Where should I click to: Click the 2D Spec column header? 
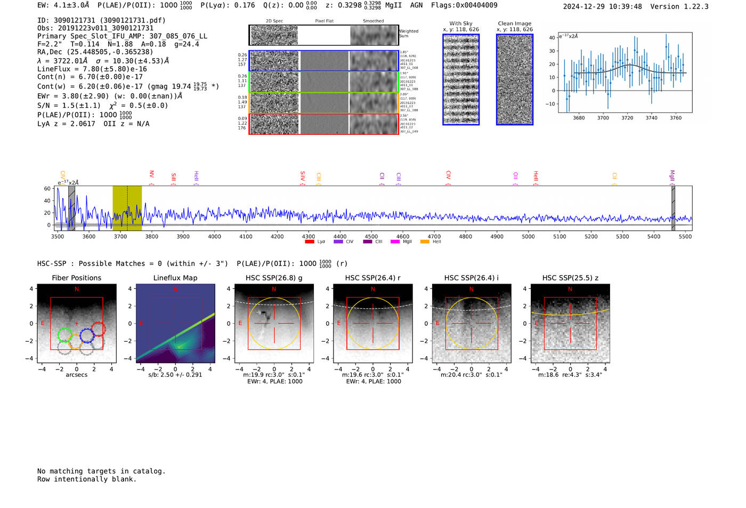point(274,21)
